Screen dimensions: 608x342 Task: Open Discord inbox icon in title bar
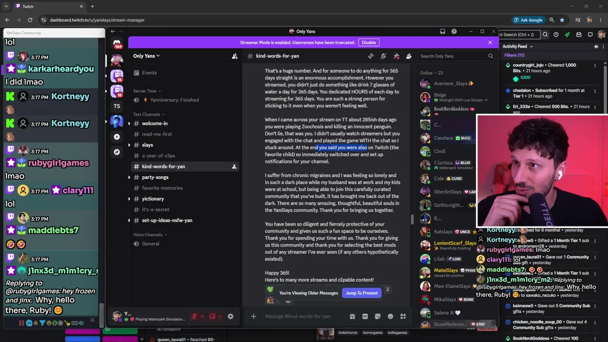[443, 31]
